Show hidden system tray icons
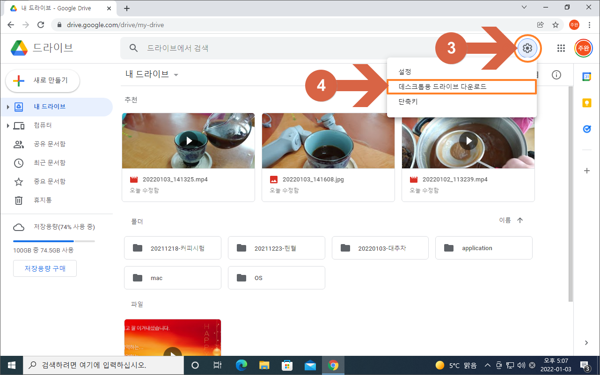The image size is (600, 375). point(487,365)
